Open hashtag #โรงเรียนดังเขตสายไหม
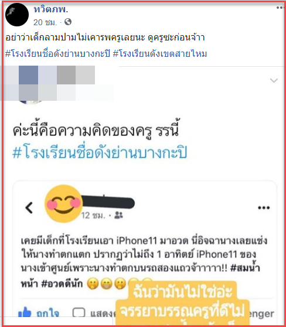The image size is (286, 327). (x=160, y=54)
